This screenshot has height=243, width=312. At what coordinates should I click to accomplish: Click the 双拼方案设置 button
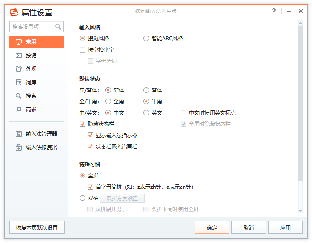pyautogui.click(x=122, y=198)
